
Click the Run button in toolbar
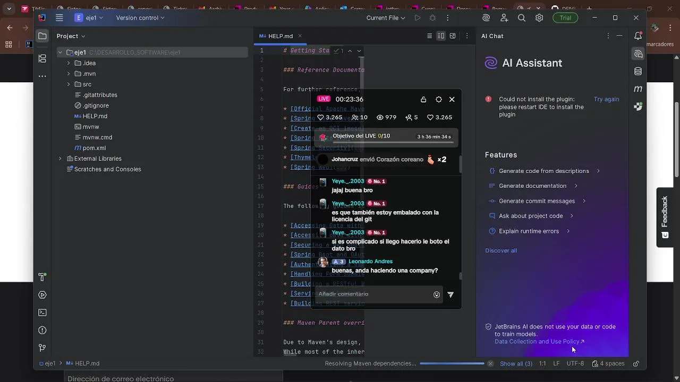click(418, 18)
